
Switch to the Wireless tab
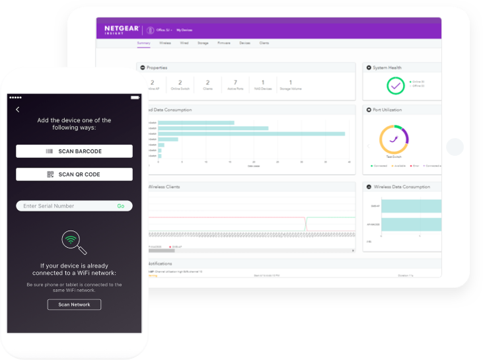coord(165,43)
